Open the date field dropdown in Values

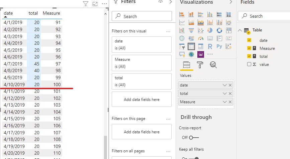click(224, 85)
